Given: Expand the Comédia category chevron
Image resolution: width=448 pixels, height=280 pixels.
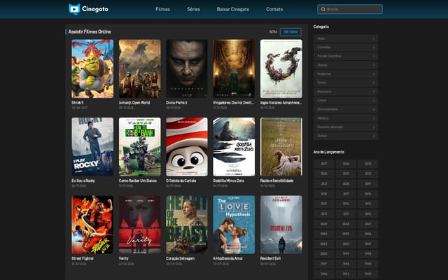Looking at the screenshot, I should (x=374, y=47).
